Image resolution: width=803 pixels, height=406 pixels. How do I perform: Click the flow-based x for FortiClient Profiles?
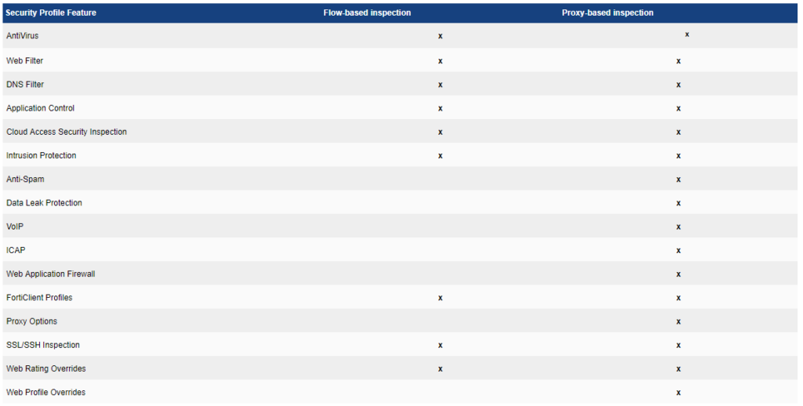[x=441, y=298]
